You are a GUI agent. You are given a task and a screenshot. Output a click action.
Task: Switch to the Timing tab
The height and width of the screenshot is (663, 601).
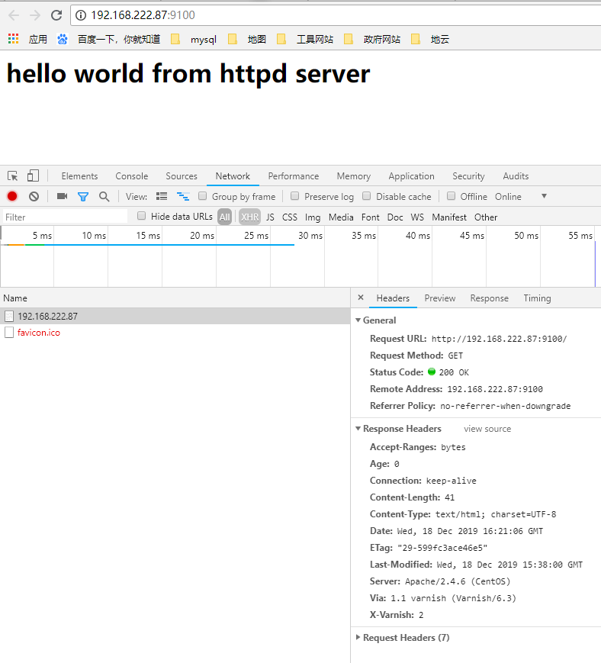click(x=537, y=298)
